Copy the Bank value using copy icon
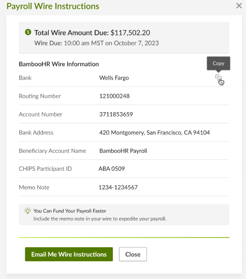This screenshot has height=279, width=246. pos(218,78)
